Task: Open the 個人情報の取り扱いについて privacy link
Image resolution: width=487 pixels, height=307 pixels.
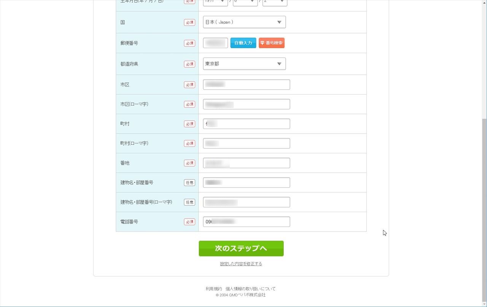Action: [x=251, y=289]
